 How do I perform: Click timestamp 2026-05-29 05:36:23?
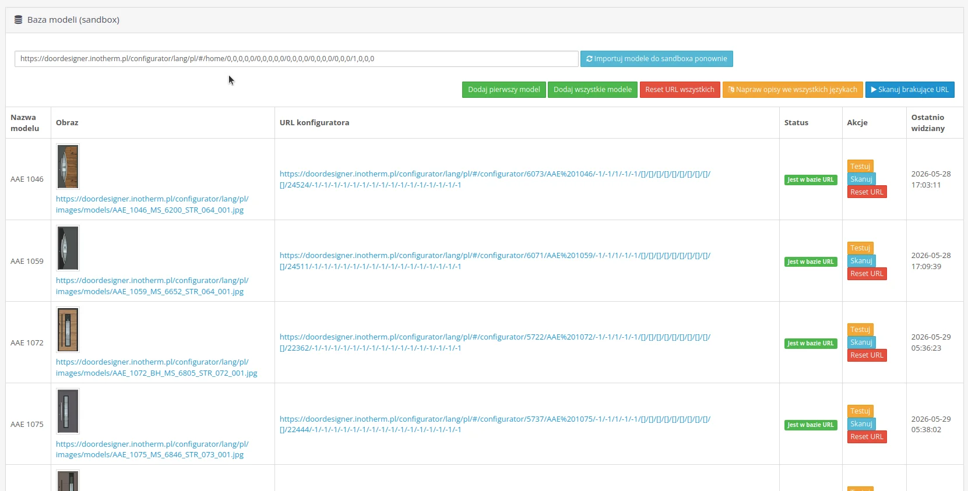click(931, 342)
